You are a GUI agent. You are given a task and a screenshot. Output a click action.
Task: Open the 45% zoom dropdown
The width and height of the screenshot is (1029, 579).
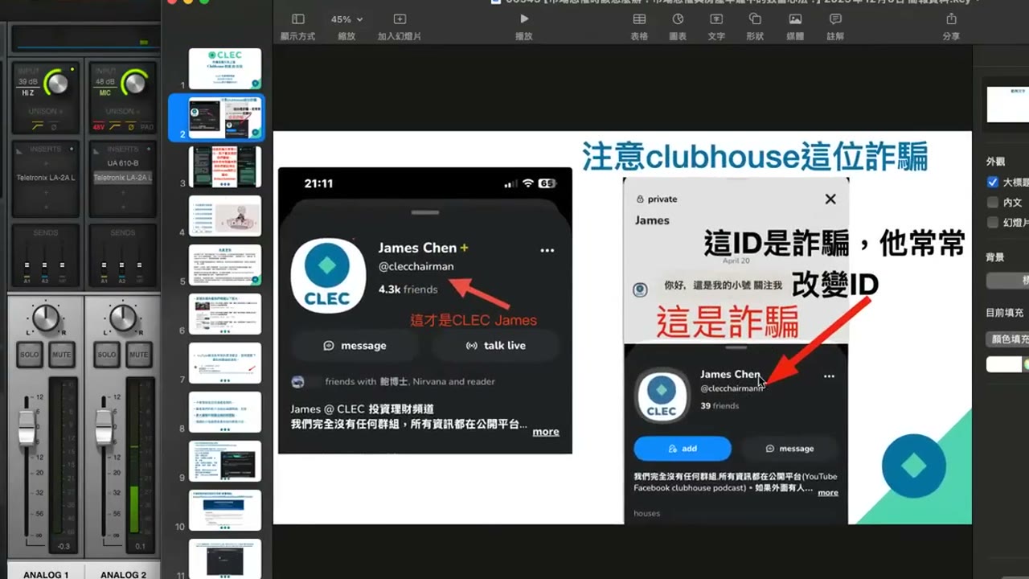point(346,19)
